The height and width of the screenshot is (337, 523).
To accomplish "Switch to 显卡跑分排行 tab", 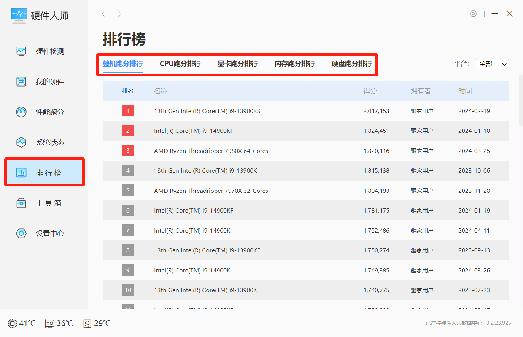I will [237, 64].
